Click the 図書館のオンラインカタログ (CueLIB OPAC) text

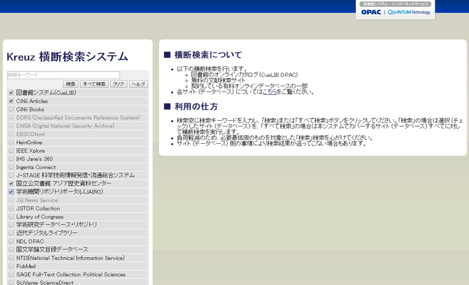pos(244,74)
